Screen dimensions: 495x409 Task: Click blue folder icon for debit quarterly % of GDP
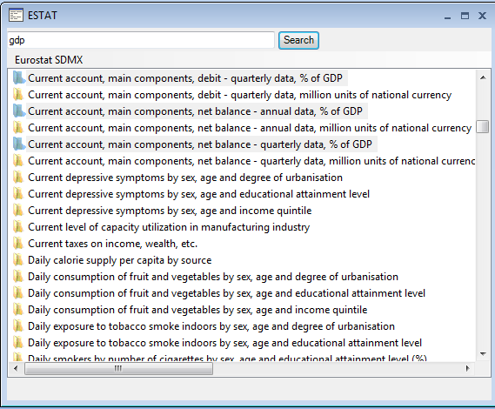tap(19, 78)
